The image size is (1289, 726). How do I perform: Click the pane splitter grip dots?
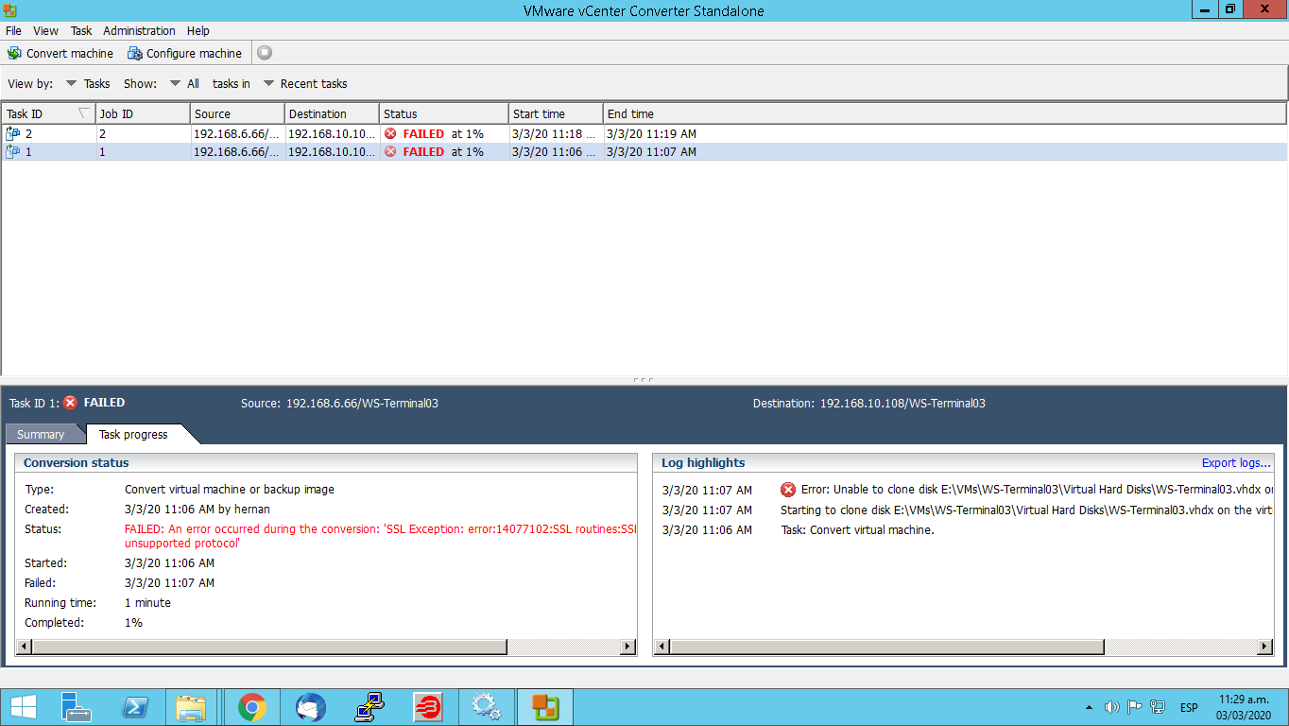pyautogui.click(x=644, y=380)
